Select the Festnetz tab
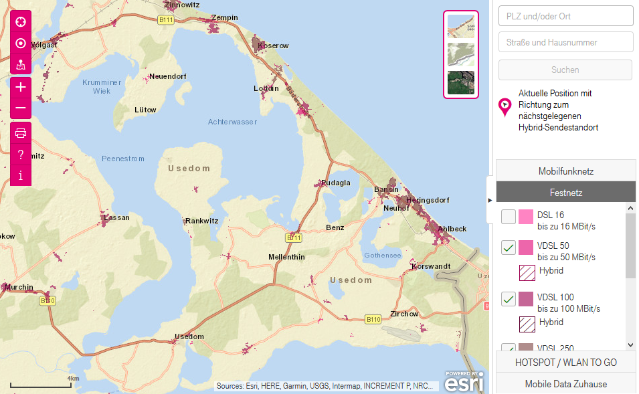Viewport: 639px width, 394px height. coord(565,192)
